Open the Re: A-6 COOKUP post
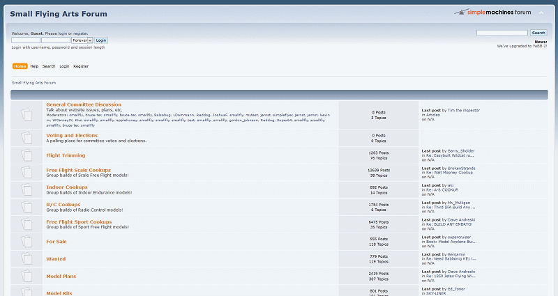 point(442,190)
